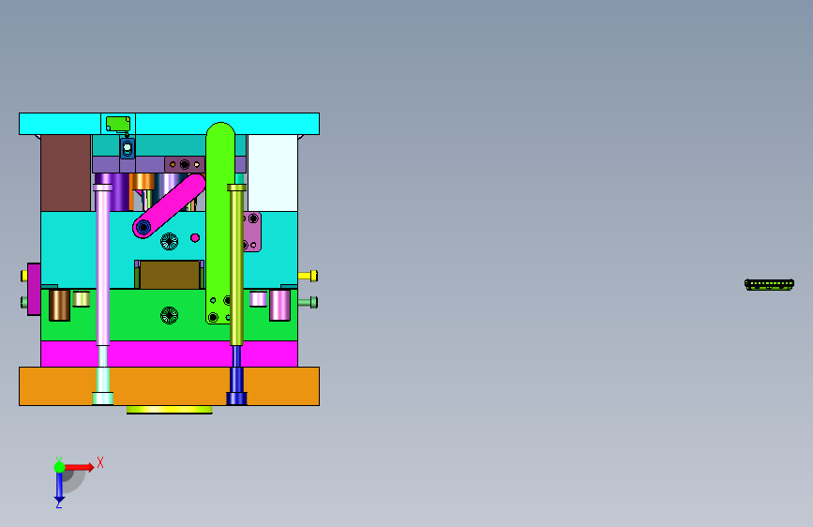Select the small dark part at far right
Viewport: 813px width, 527px height.
770,284
